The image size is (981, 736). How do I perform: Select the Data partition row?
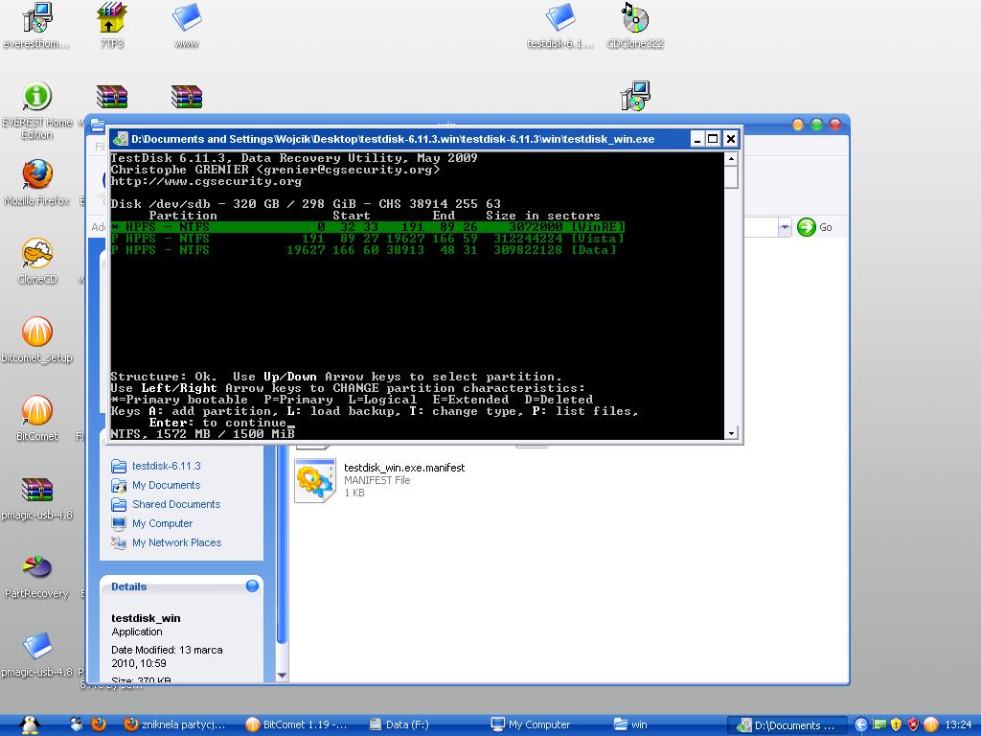point(364,250)
